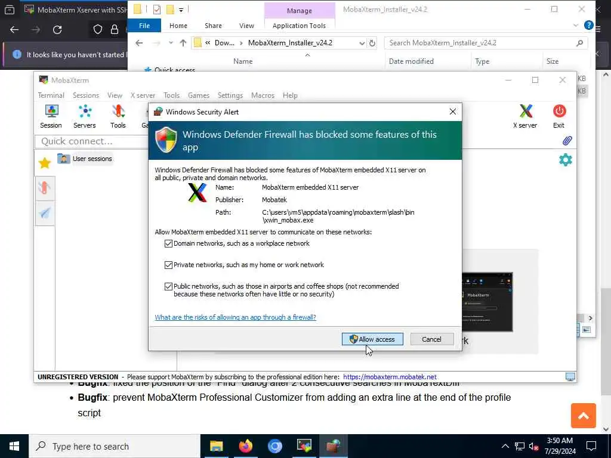The width and height of the screenshot is (611, 458).
Task: Open the mobaxterm.mobatek.net link
Action: point(390,377)
